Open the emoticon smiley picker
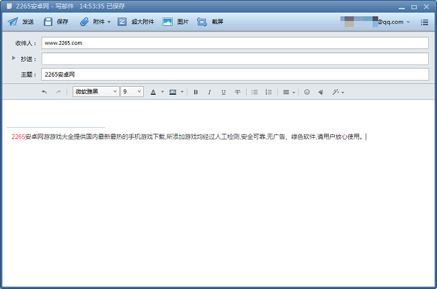This screenshot has width=437, height=289. click(307, 91)
